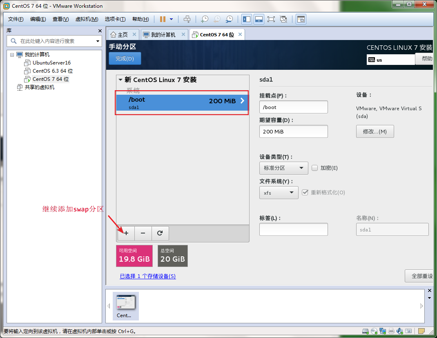The height and width of the screenshot is (338, 437).
Task: Click the network adapter status icon
Action: 383,331
